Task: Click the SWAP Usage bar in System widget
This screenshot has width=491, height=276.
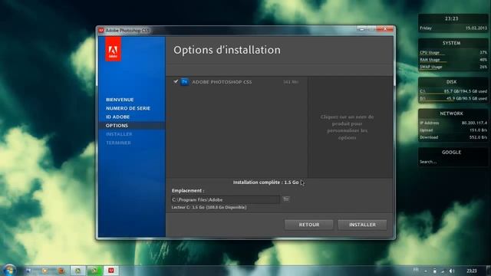Action: (453, 67)
